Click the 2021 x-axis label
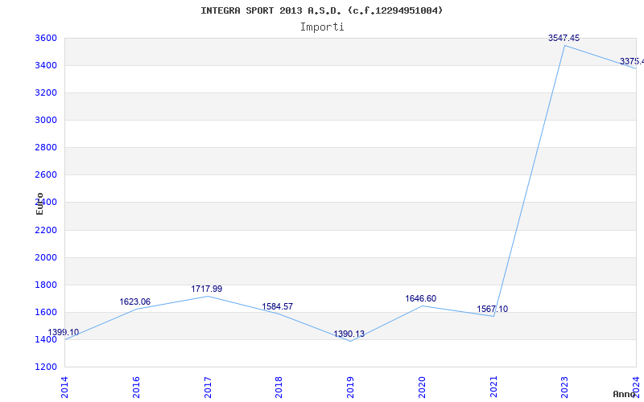644x402 pixels. [493, 387]
